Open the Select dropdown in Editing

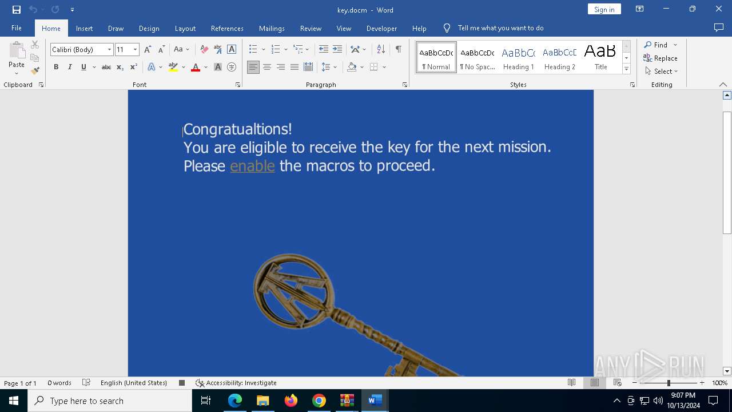tap(661, 72)
